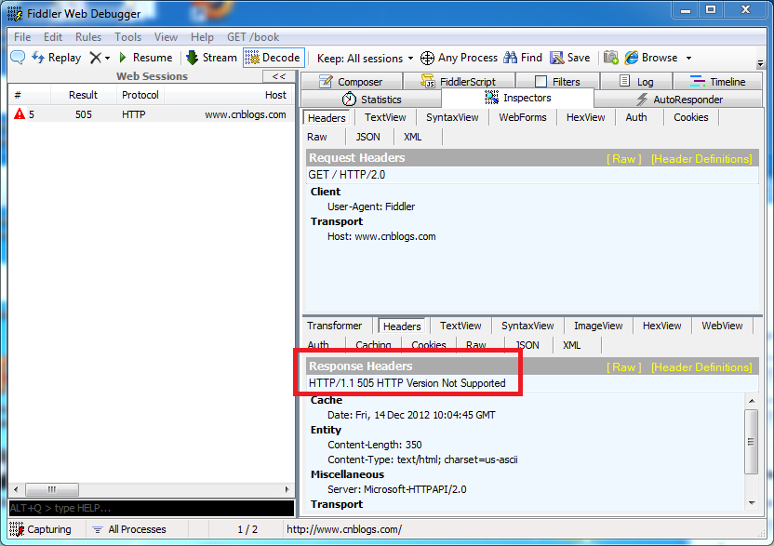The width and height of the screenshot is (774, 546).
Task: Expand the Remove (X) dropdown arrow
Action: pyautogui.click(x=107, y=58)
